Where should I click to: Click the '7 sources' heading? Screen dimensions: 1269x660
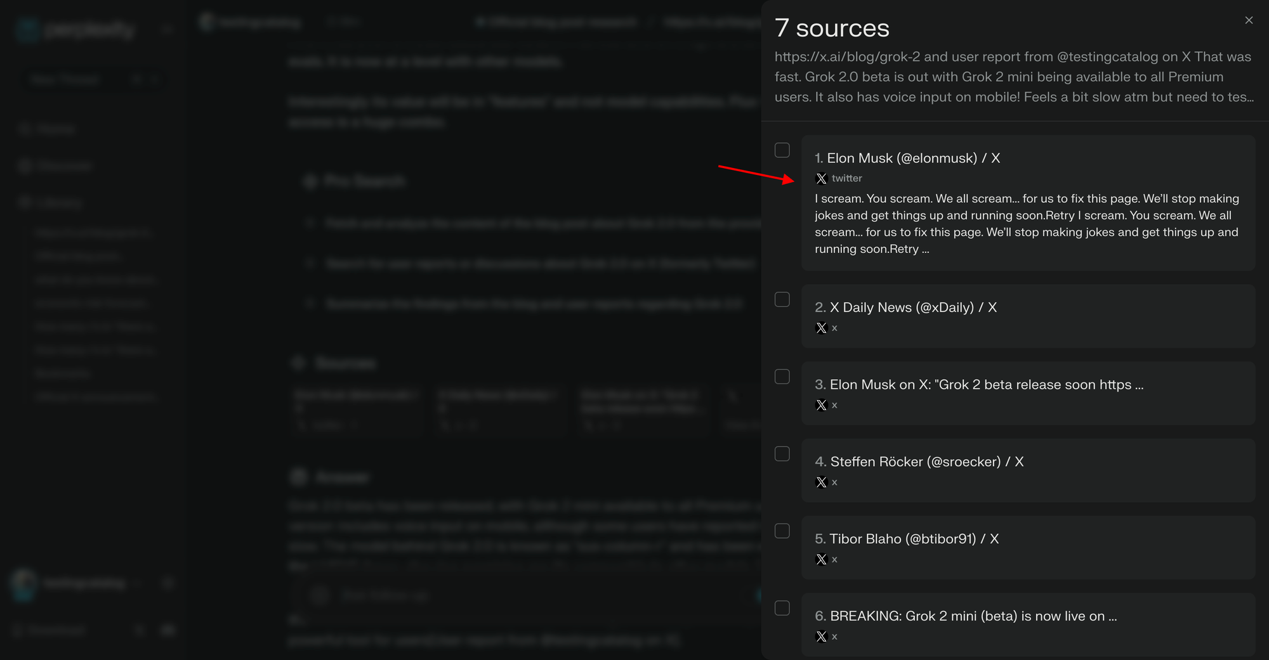click(x=832, y=29)
